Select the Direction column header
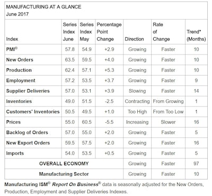 click(134, 39)
